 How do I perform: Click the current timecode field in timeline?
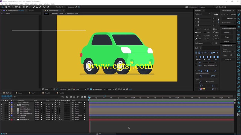(7, 96)
